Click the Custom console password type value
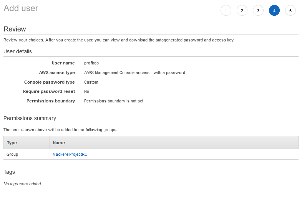Screen dimensions: 307x206 91,82
